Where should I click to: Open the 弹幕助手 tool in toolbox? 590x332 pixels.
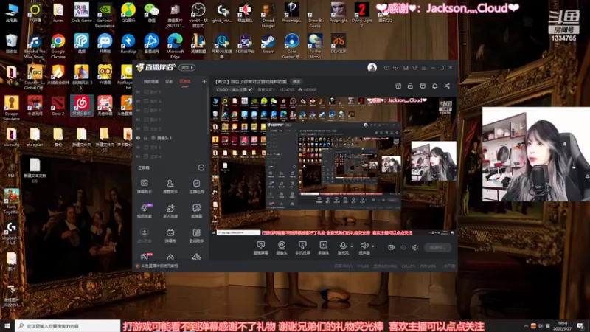click(144, 187)
